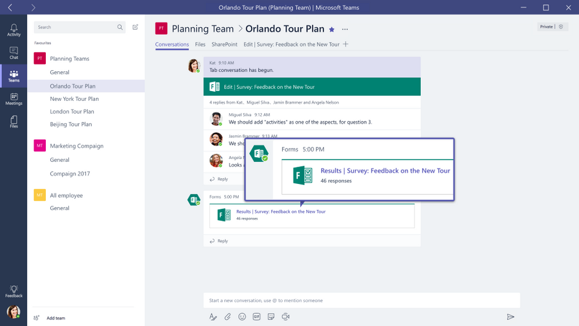The width and height of the screenshot is (579, 326).
Task: Send the message with arrow icon
Action: point(510,317)
